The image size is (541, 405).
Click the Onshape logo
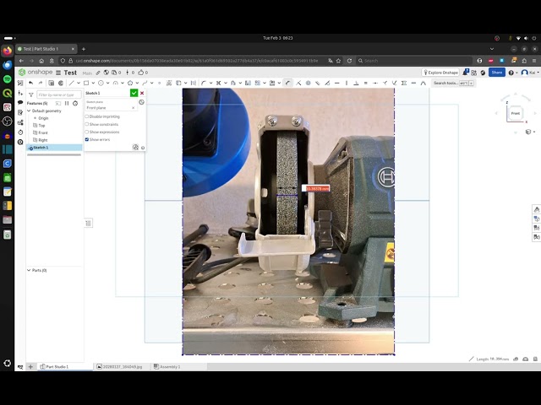pos(36,72)
